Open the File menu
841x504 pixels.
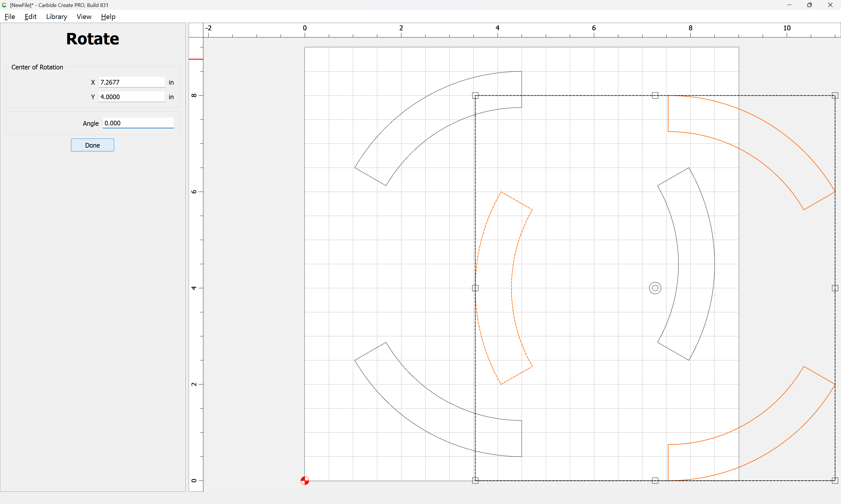point(10,17)
